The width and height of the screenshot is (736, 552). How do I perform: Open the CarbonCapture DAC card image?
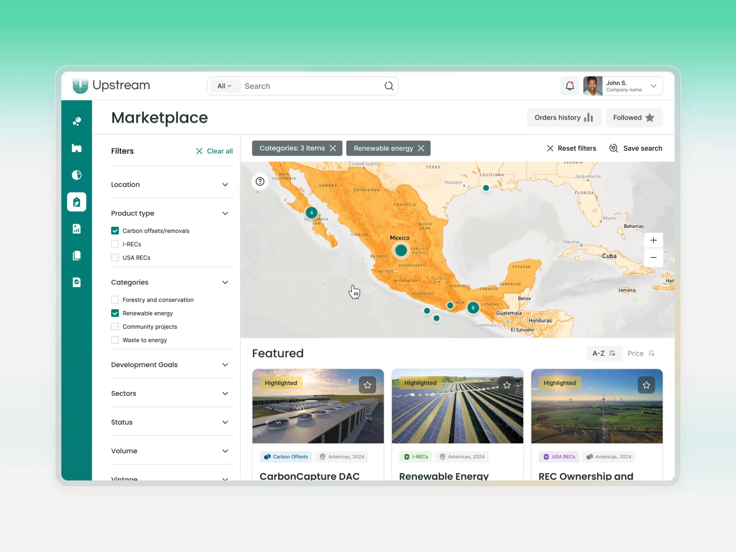[318, 406]
